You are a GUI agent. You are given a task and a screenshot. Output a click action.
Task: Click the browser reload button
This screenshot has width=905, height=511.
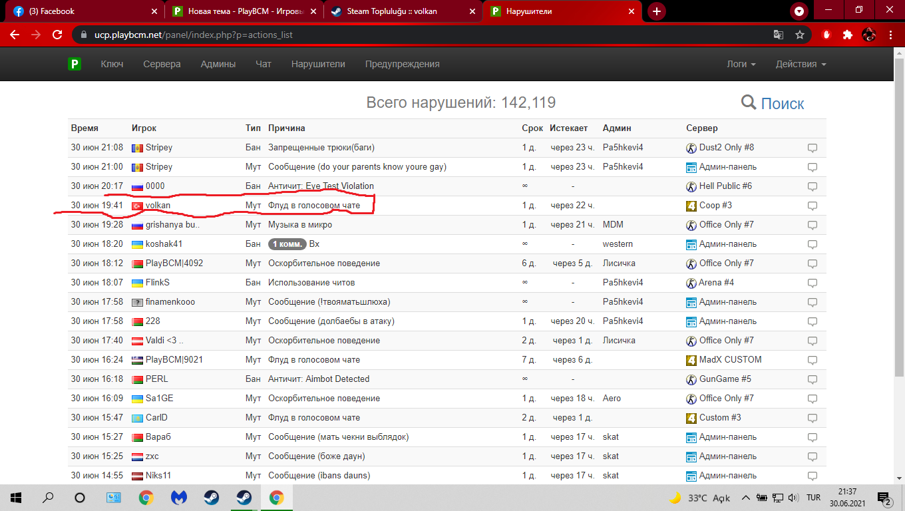click(57, 35)
